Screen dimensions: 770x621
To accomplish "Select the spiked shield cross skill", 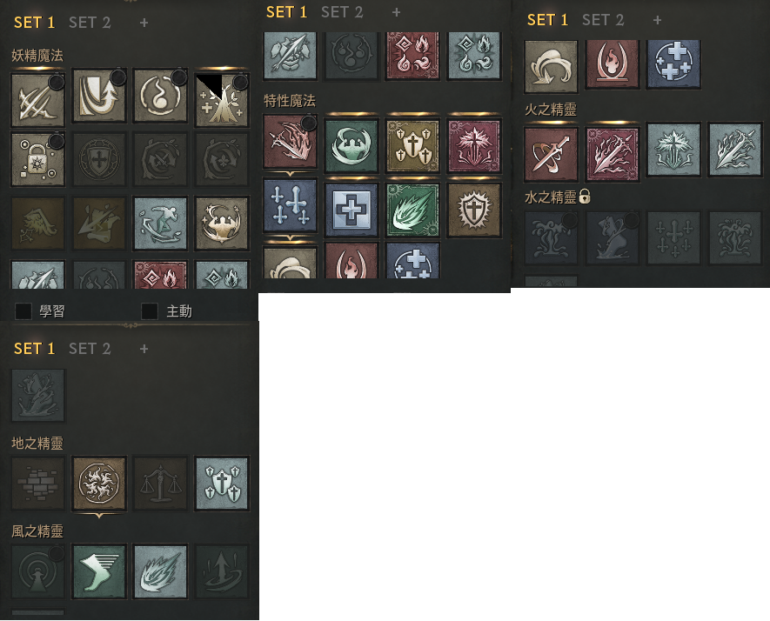I will pos(474,210).
